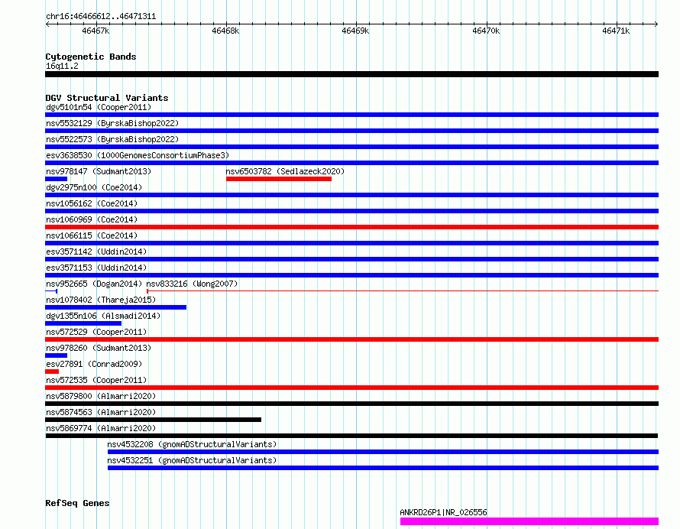Select variant dgv1355n106 (Alsmadi2014)
The image size is (680, 529).
(x=103, y=316)
